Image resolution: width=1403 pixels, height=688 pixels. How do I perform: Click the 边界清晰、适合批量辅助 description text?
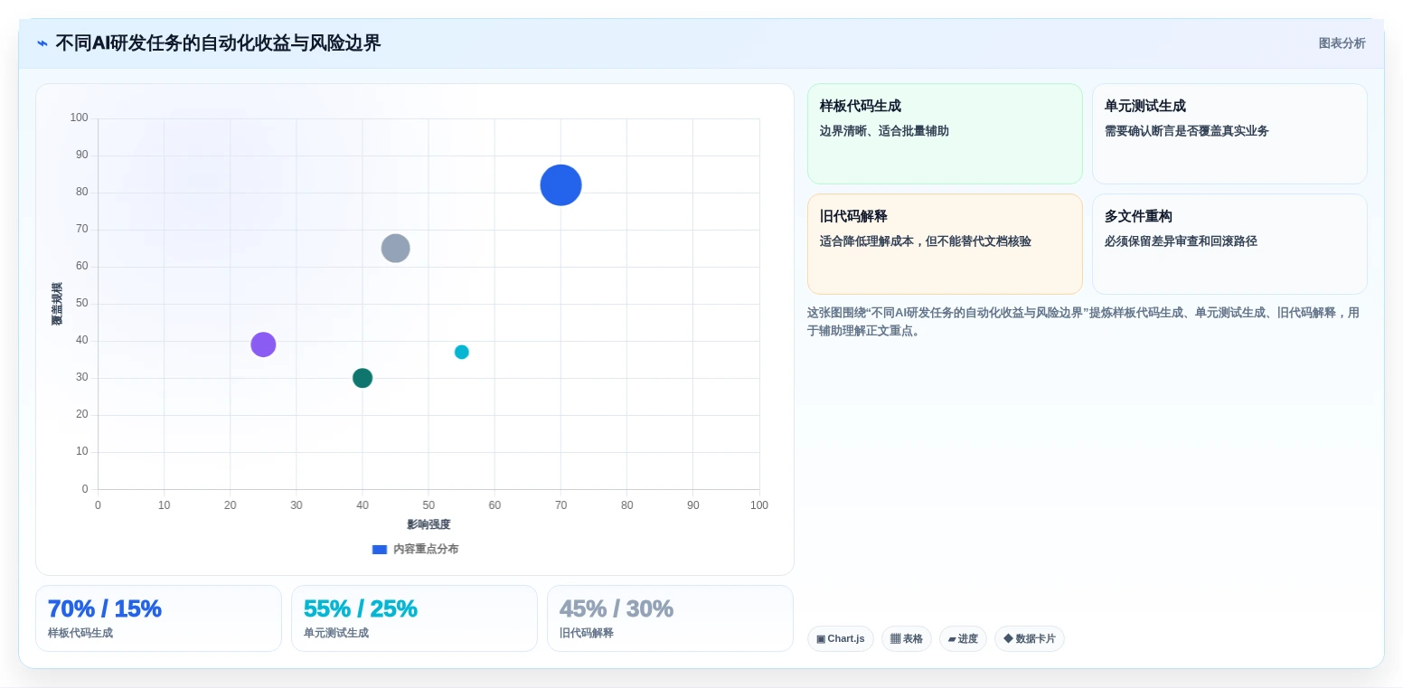click(x=884, y=131)
